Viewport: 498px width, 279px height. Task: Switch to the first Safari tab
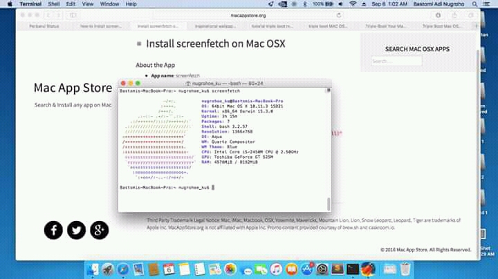tap(44, 26)
